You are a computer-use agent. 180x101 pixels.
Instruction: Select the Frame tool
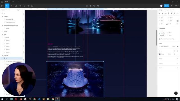click(x=11, y=6)
